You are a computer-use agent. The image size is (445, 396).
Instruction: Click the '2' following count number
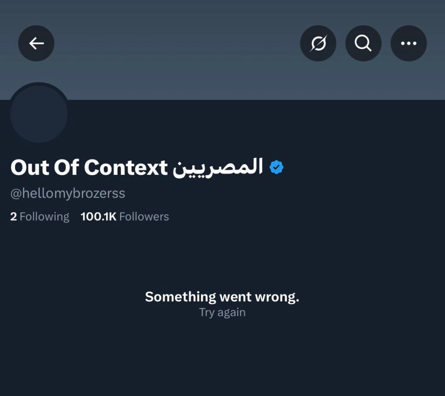click(x=13, y=216)
